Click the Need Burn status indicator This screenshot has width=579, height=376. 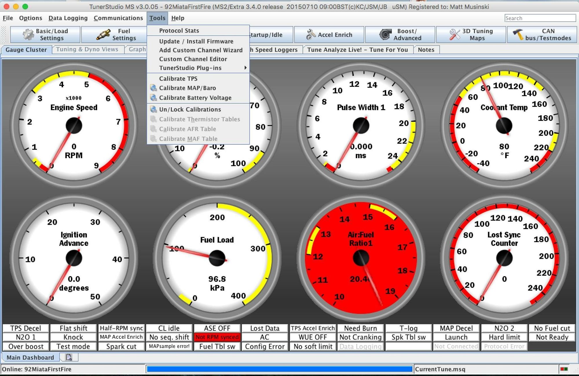360,328
